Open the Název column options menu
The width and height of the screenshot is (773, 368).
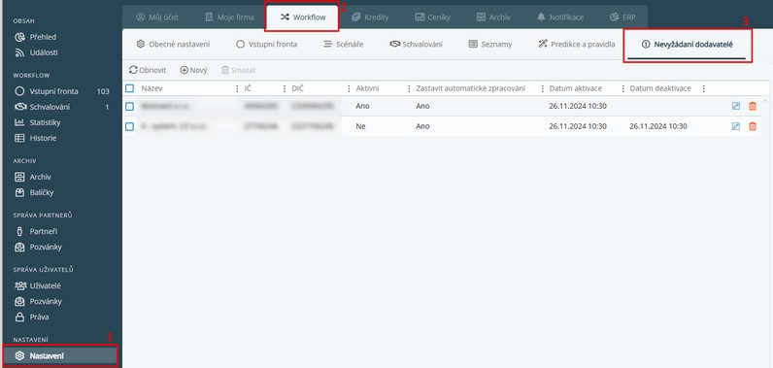click(x=238, y=88)
